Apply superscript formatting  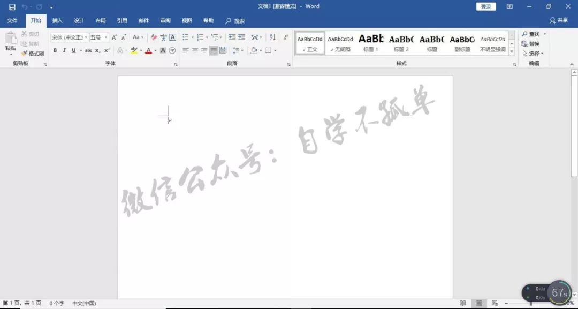(107, 50)
